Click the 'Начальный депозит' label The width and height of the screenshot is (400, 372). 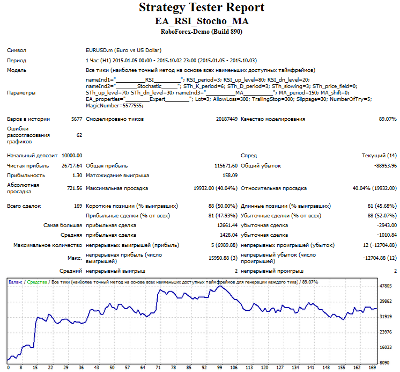(x=32, y=156)
